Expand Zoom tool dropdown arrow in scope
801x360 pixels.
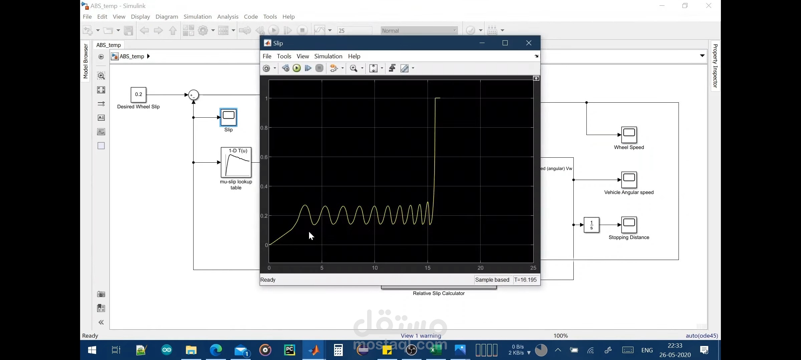point(362,68)
